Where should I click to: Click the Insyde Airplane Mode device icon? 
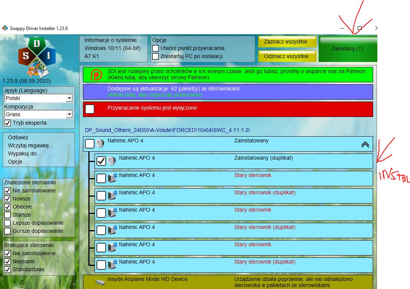[x=100, y=282]
